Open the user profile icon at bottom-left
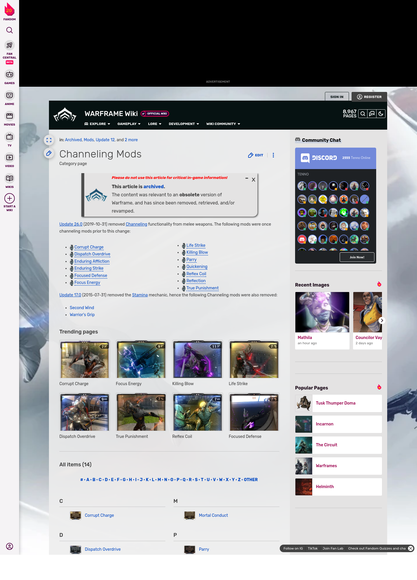This screenshot has width=417, height=580. (10, 546)
